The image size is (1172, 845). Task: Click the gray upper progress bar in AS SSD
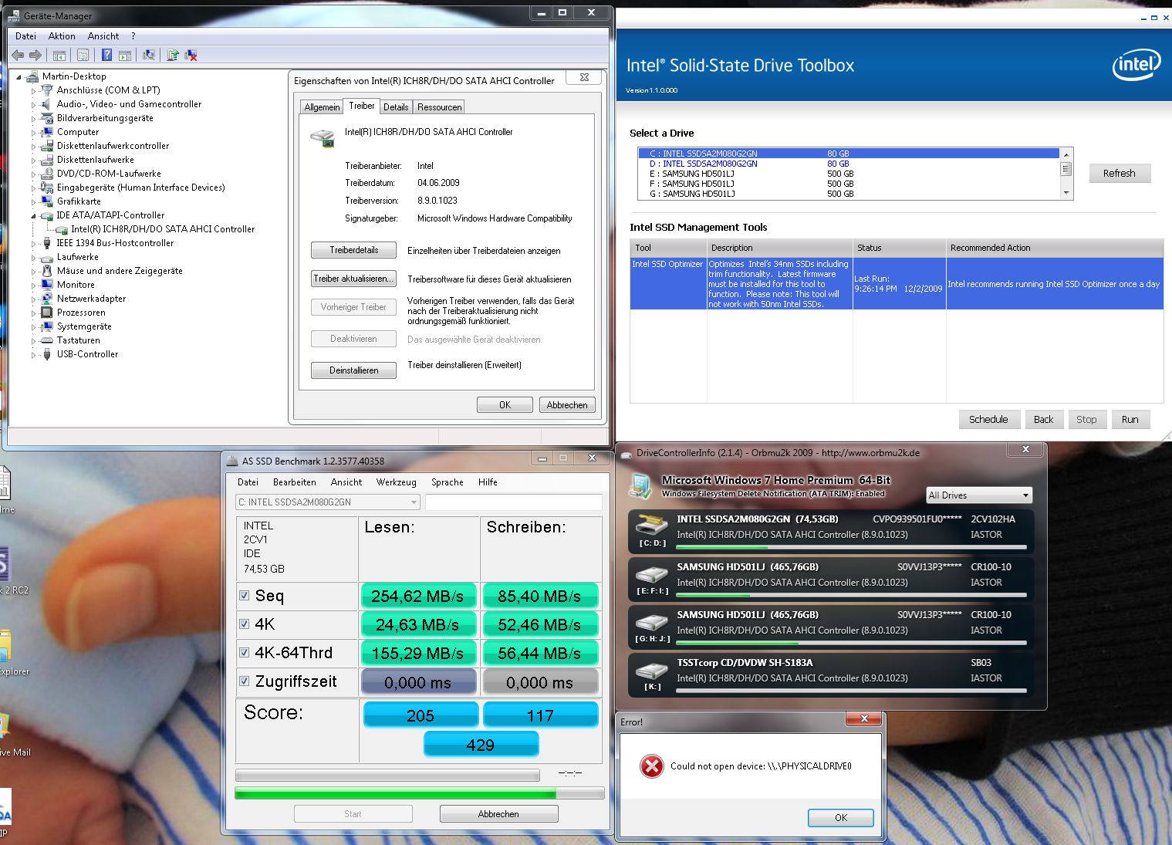click(387, 775)
